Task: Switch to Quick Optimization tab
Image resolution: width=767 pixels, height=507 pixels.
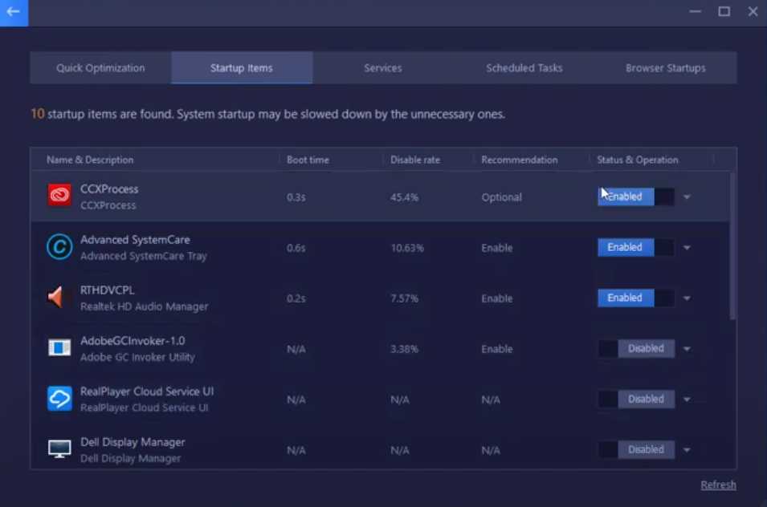Action: 100,68
